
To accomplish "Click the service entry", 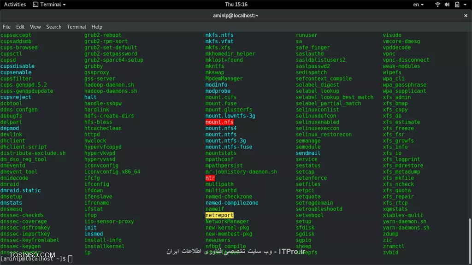I will click(x=307, y=159).
